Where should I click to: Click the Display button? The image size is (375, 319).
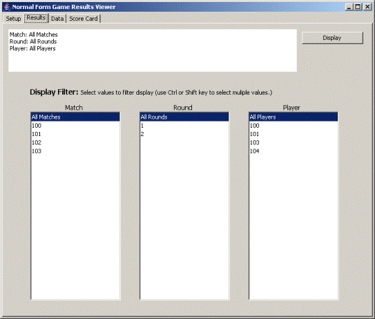[332, 38]
